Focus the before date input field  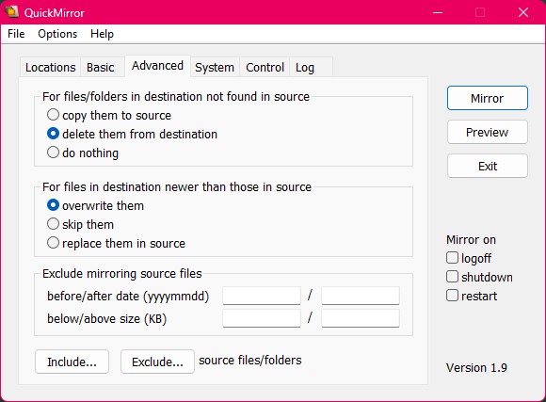(262, 296)
